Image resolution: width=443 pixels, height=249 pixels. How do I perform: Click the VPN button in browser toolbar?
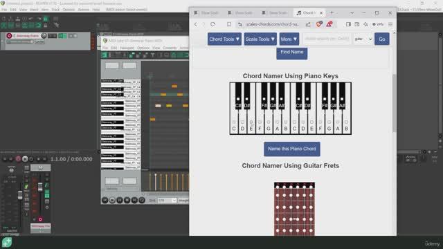click(378, 24)
